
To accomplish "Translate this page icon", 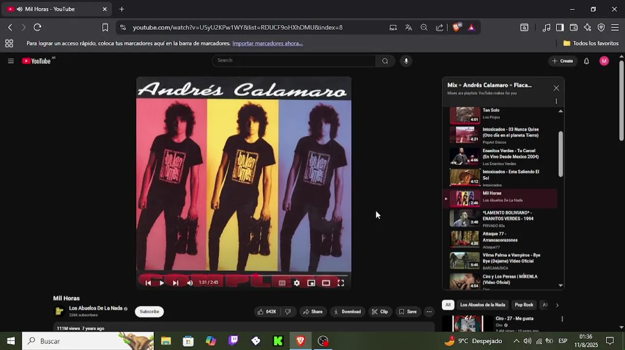I will (408, 27).
